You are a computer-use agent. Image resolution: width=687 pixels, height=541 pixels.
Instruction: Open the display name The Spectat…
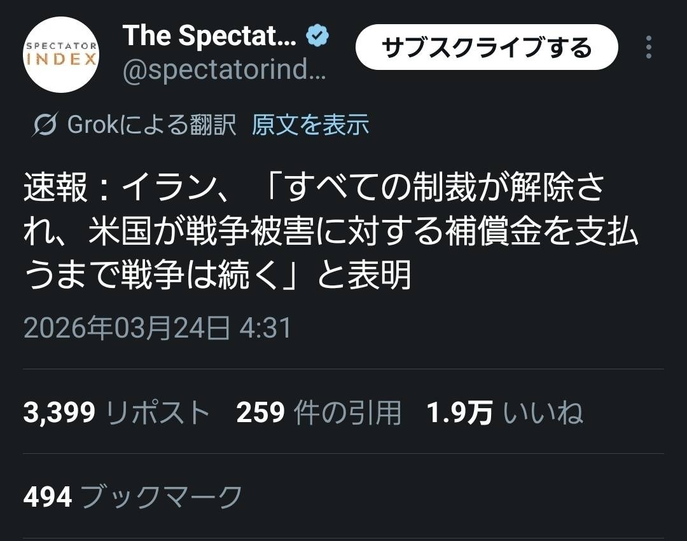209,36
